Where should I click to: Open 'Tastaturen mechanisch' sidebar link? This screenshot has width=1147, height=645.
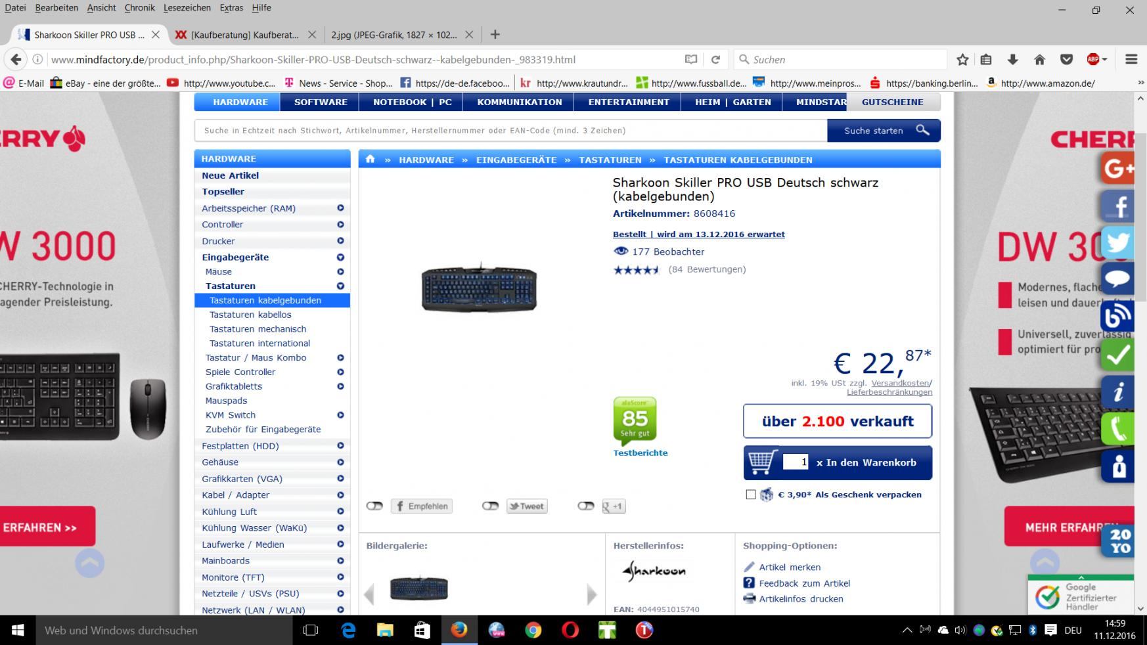(x=258, y=328)
